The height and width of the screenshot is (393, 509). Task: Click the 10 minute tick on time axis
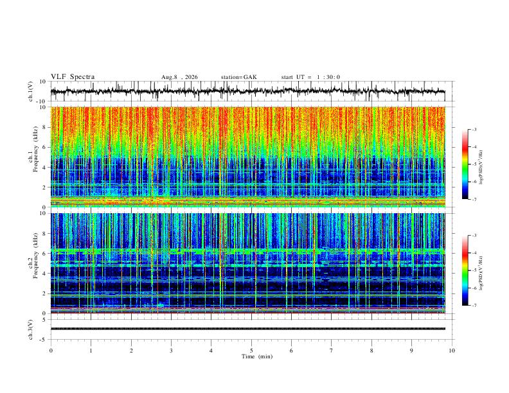pyautogui.click(x=452, y=351)
